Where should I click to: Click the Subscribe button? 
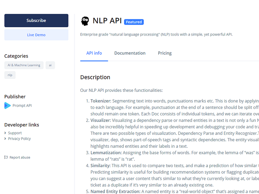coord(36,20)
